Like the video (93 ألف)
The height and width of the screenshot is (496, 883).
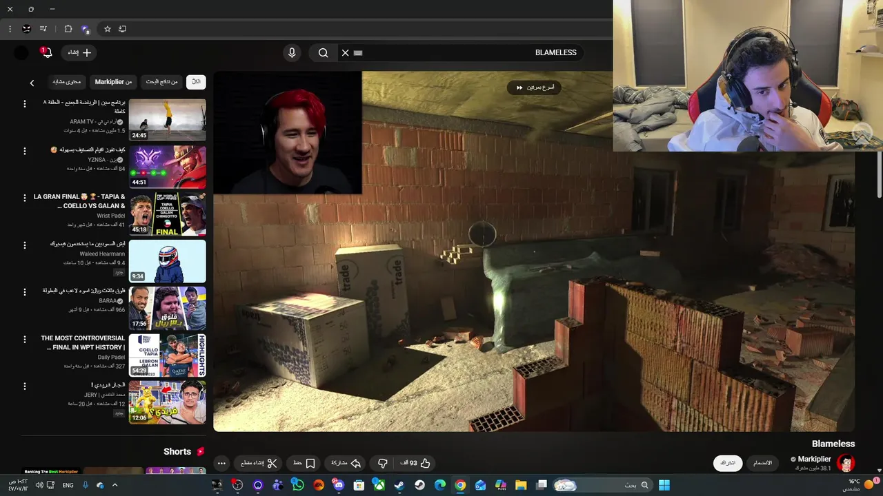click(x=415, y=464)
